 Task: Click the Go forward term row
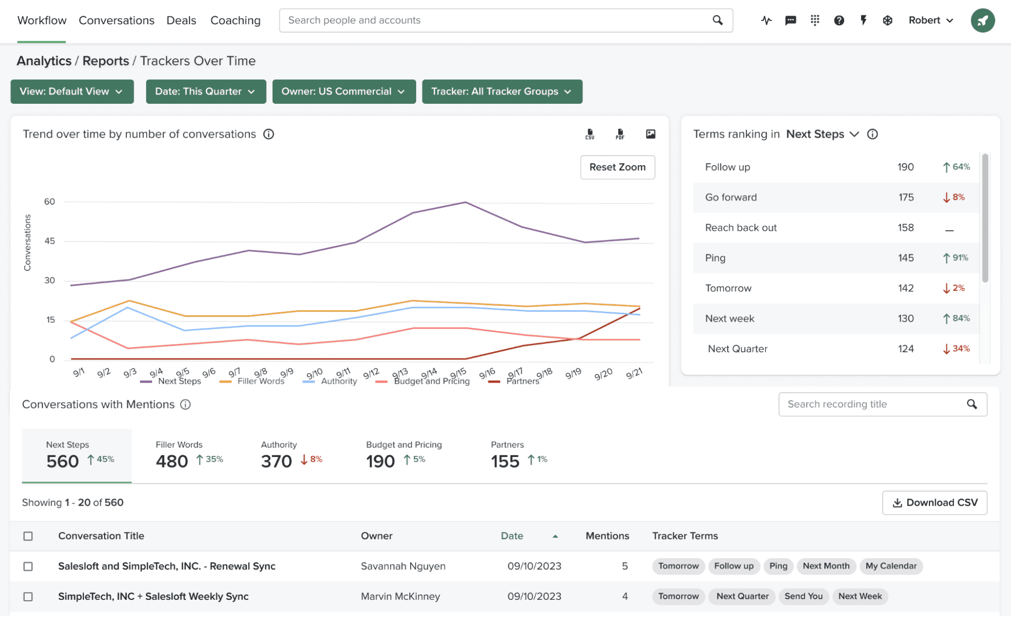(836, 197)
